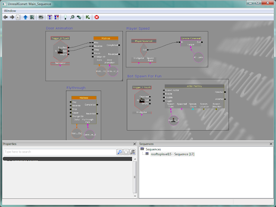Click the Completed output of Door Animation Matinee

click(119, 45)
